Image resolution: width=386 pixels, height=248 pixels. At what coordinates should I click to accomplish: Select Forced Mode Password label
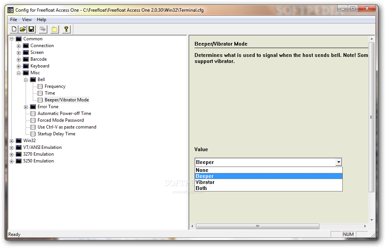pyautogui.click(x=61, y=120)
